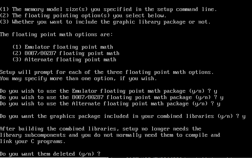252x158 pixels.
Task: Click the 'After building the combined libraries' line
Action: (101, 129)
